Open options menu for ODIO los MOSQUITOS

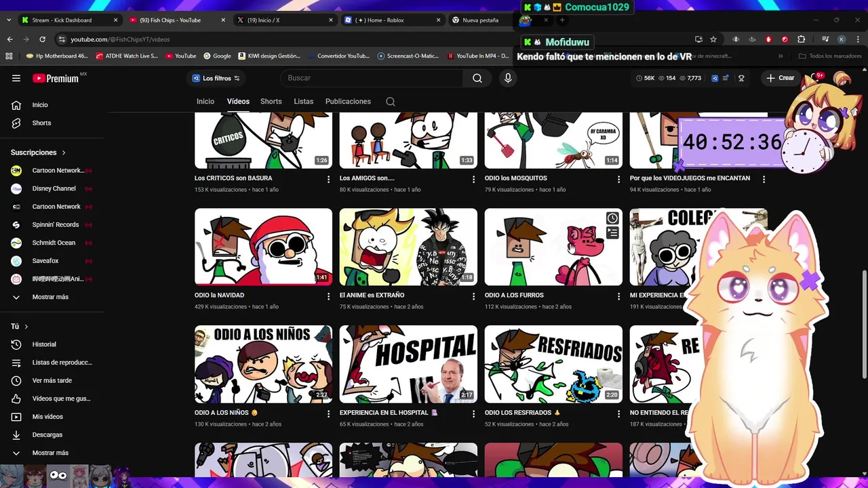pyautogui.click(x=618, y=179)
